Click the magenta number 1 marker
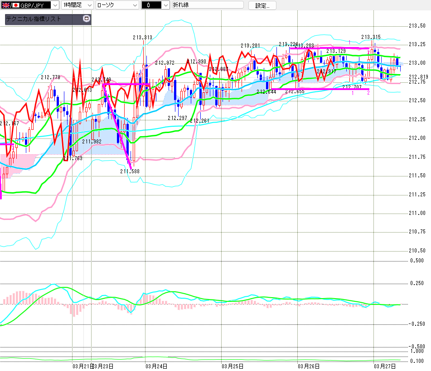The image size is (431, 371). [353, 93]
